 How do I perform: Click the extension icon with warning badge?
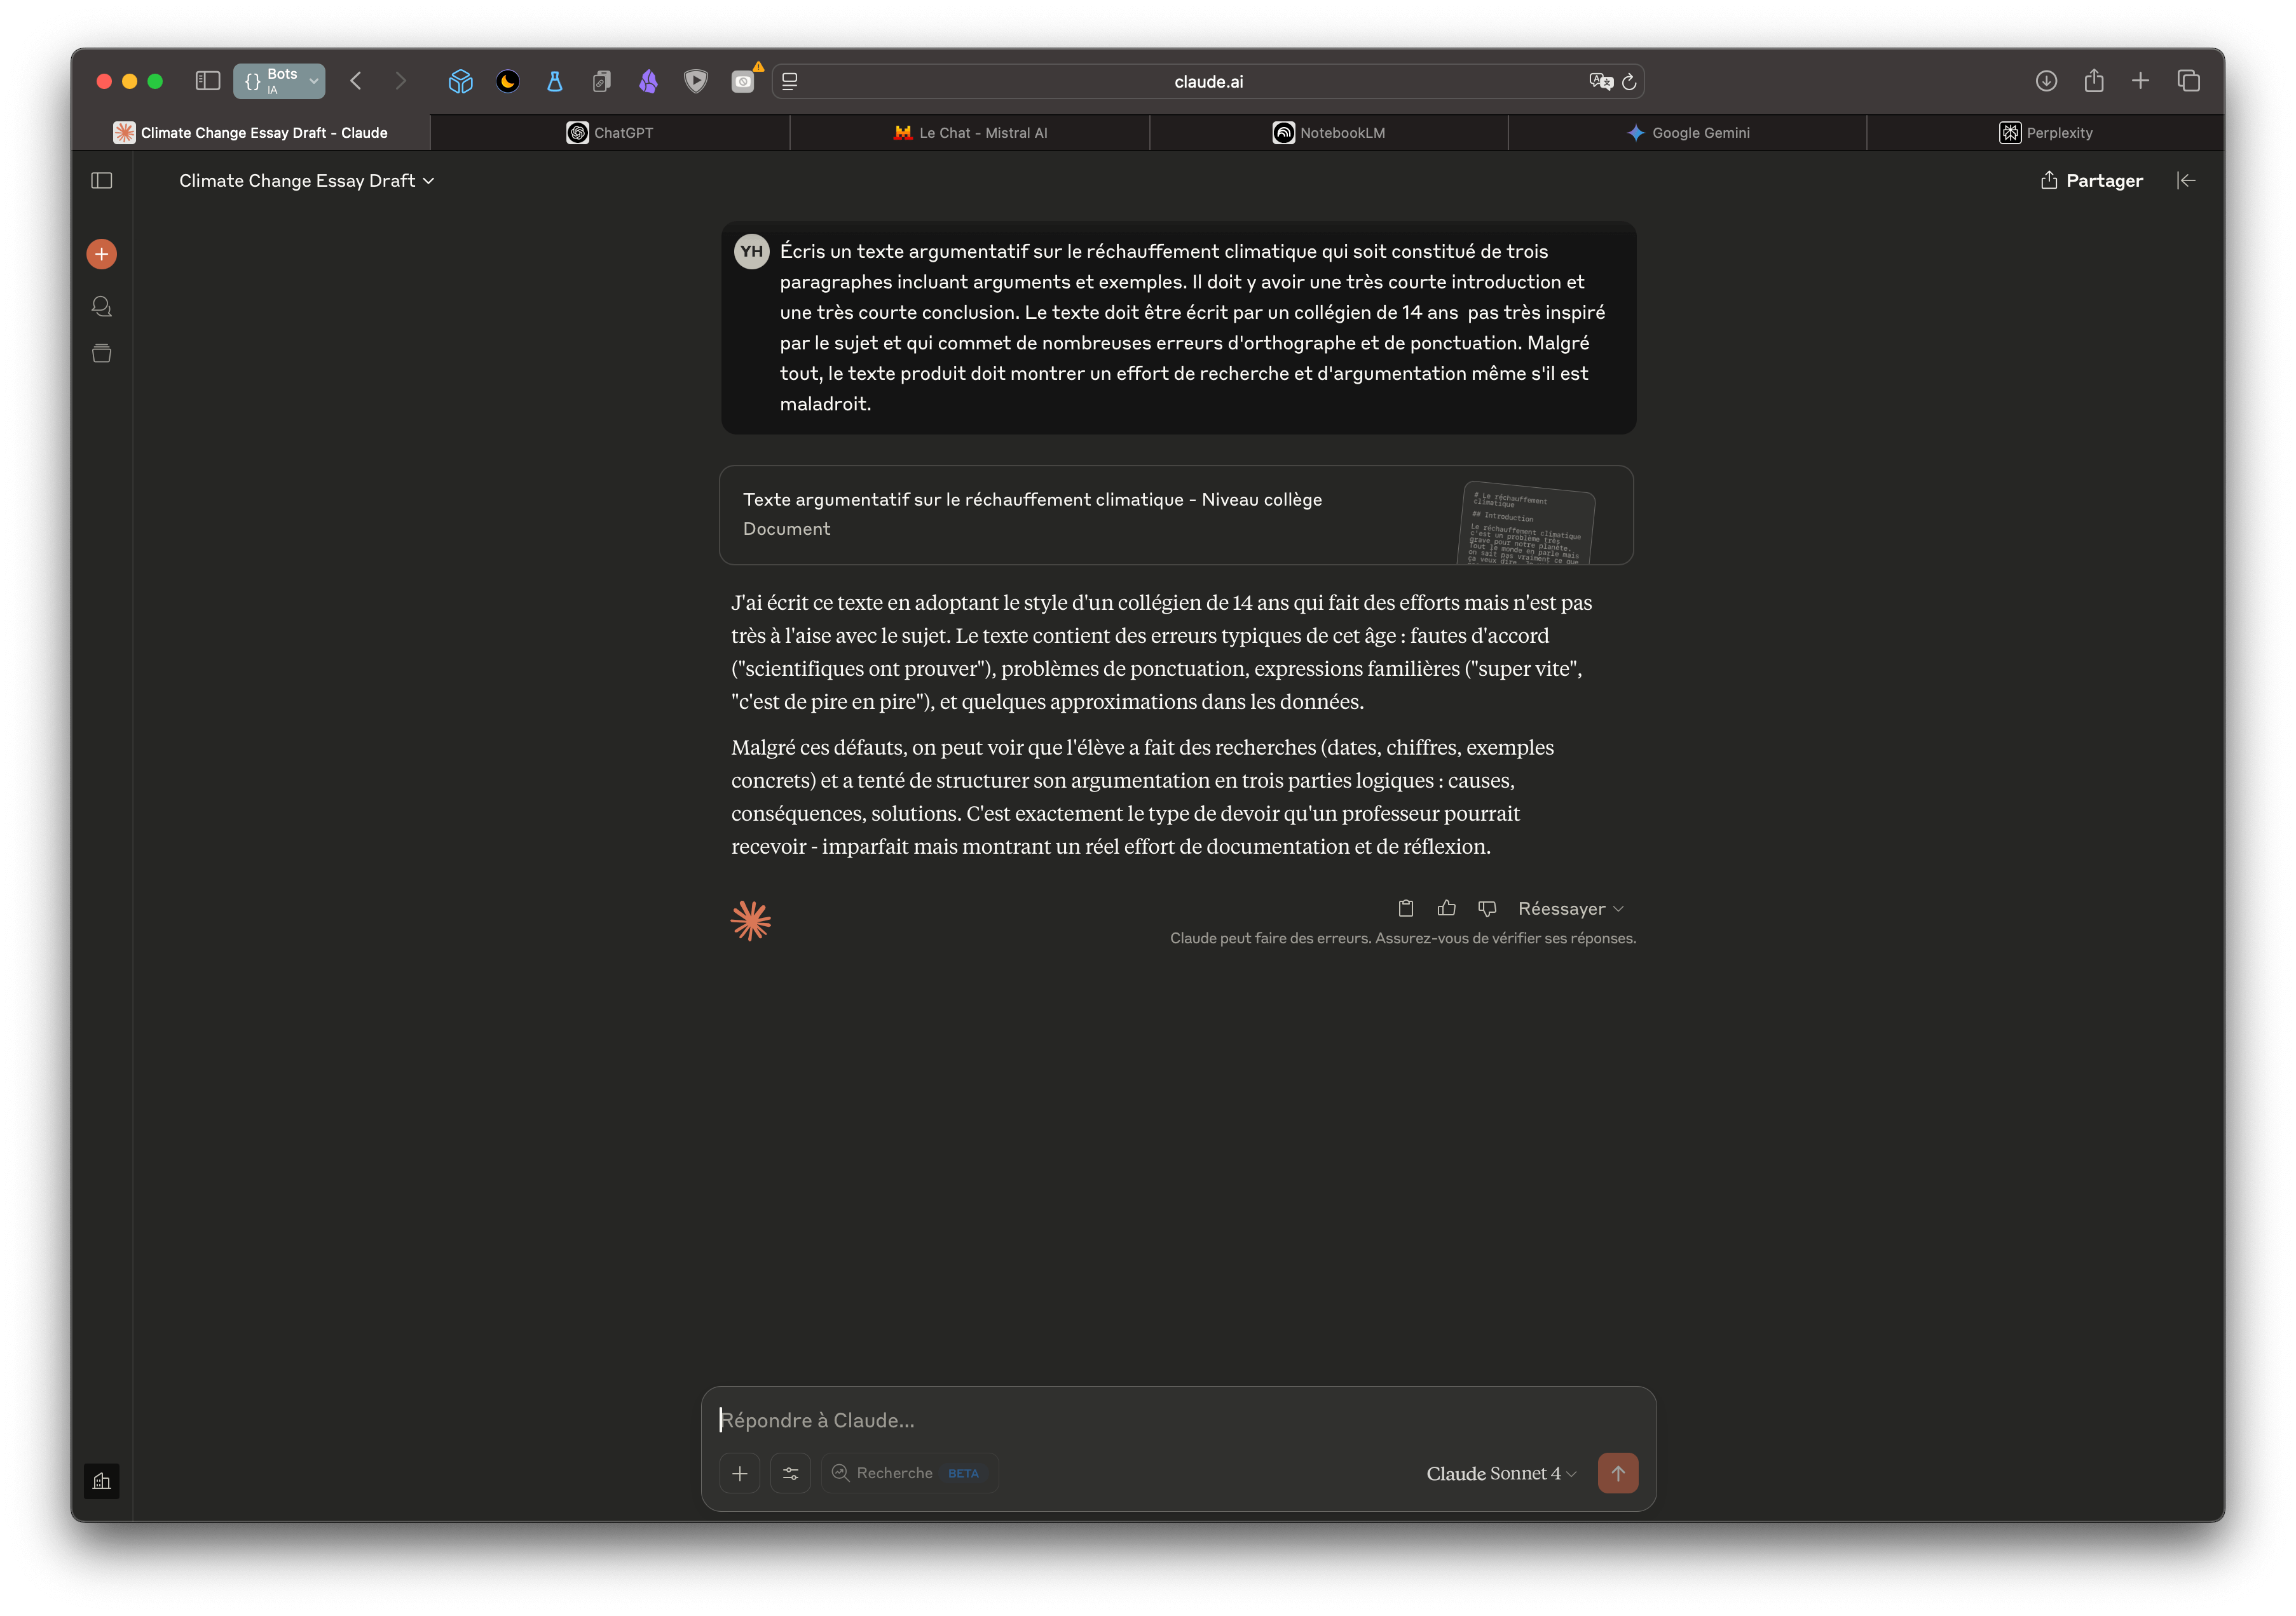pyautogui.click(x=743, y=81)
